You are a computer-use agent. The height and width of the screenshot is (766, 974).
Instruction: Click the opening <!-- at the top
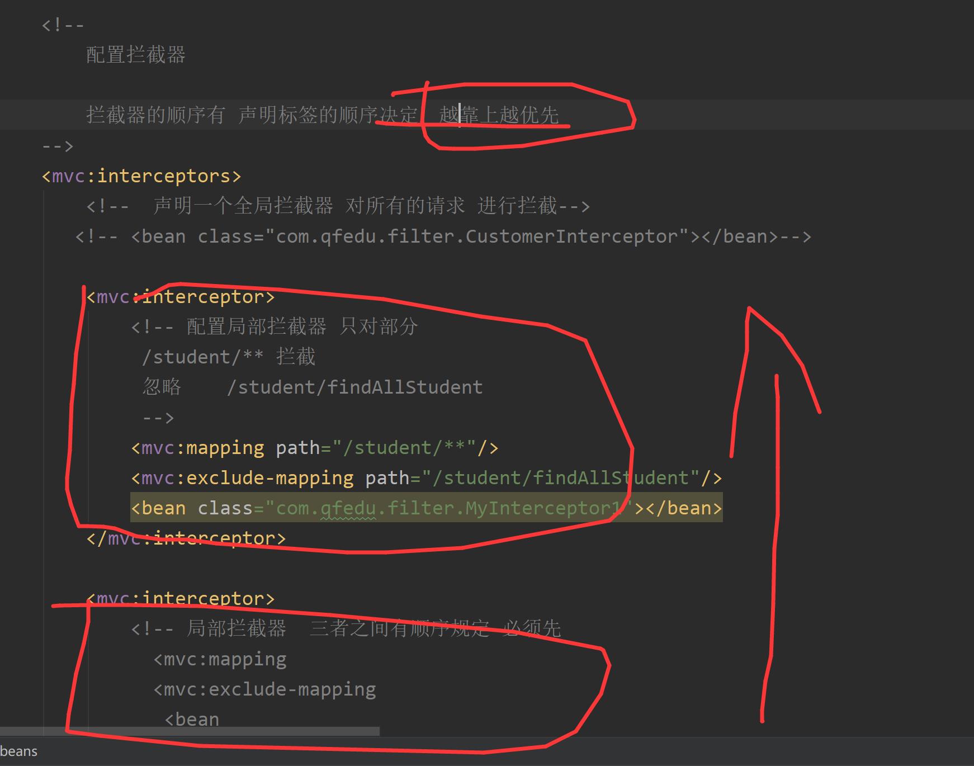pos(63,25)
